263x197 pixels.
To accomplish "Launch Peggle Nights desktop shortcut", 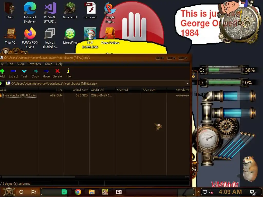I will pos(110,13).
